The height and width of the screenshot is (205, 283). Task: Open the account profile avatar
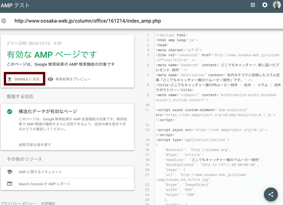coord(277,5)
